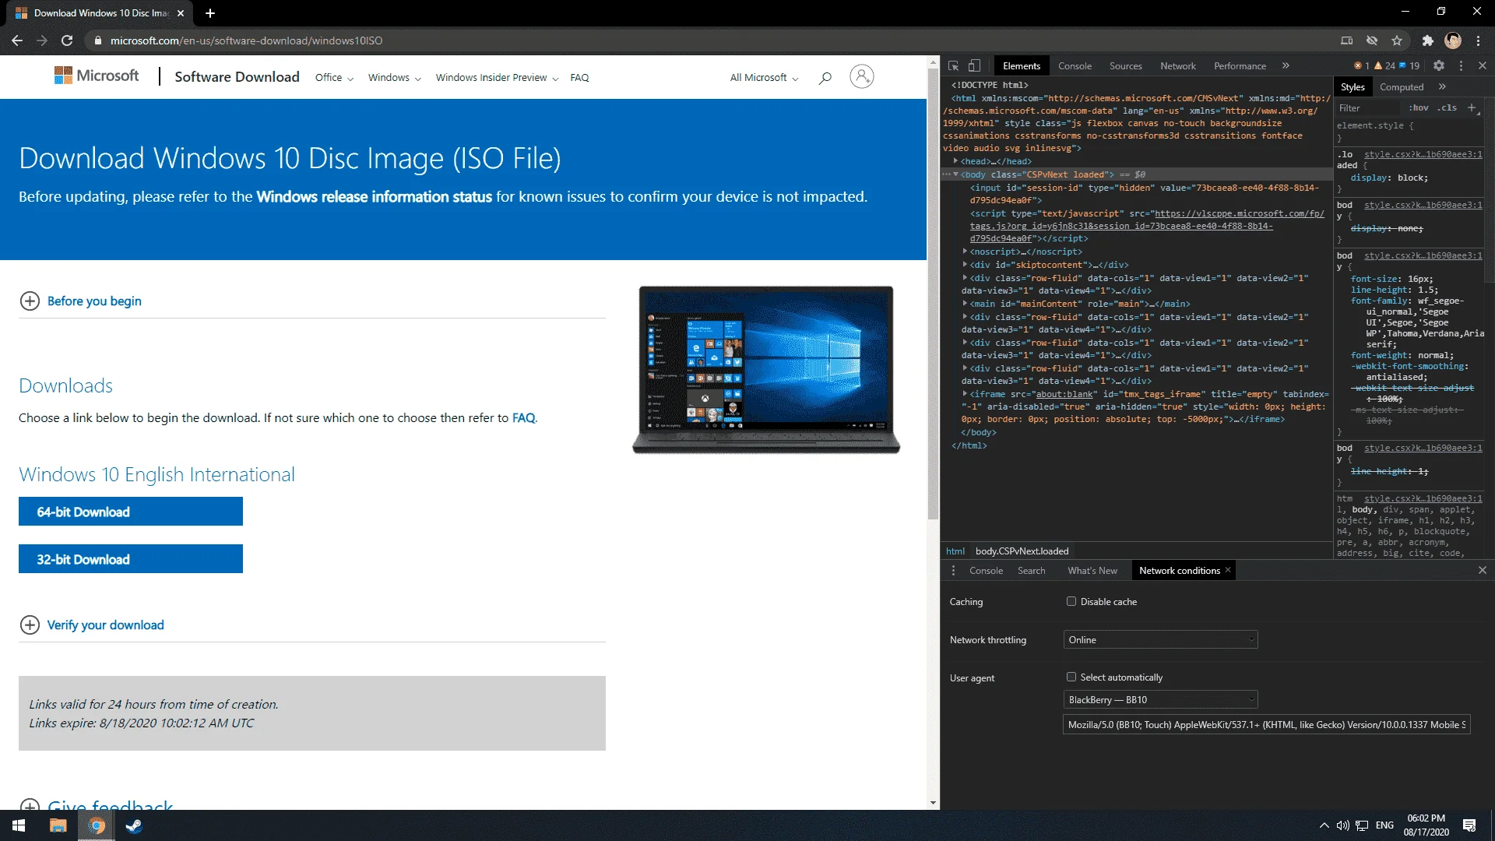The width and height of the screenshot is (1495, 841).
Task: Expand the Windows menu in site navigation
Action: [394, 78]
